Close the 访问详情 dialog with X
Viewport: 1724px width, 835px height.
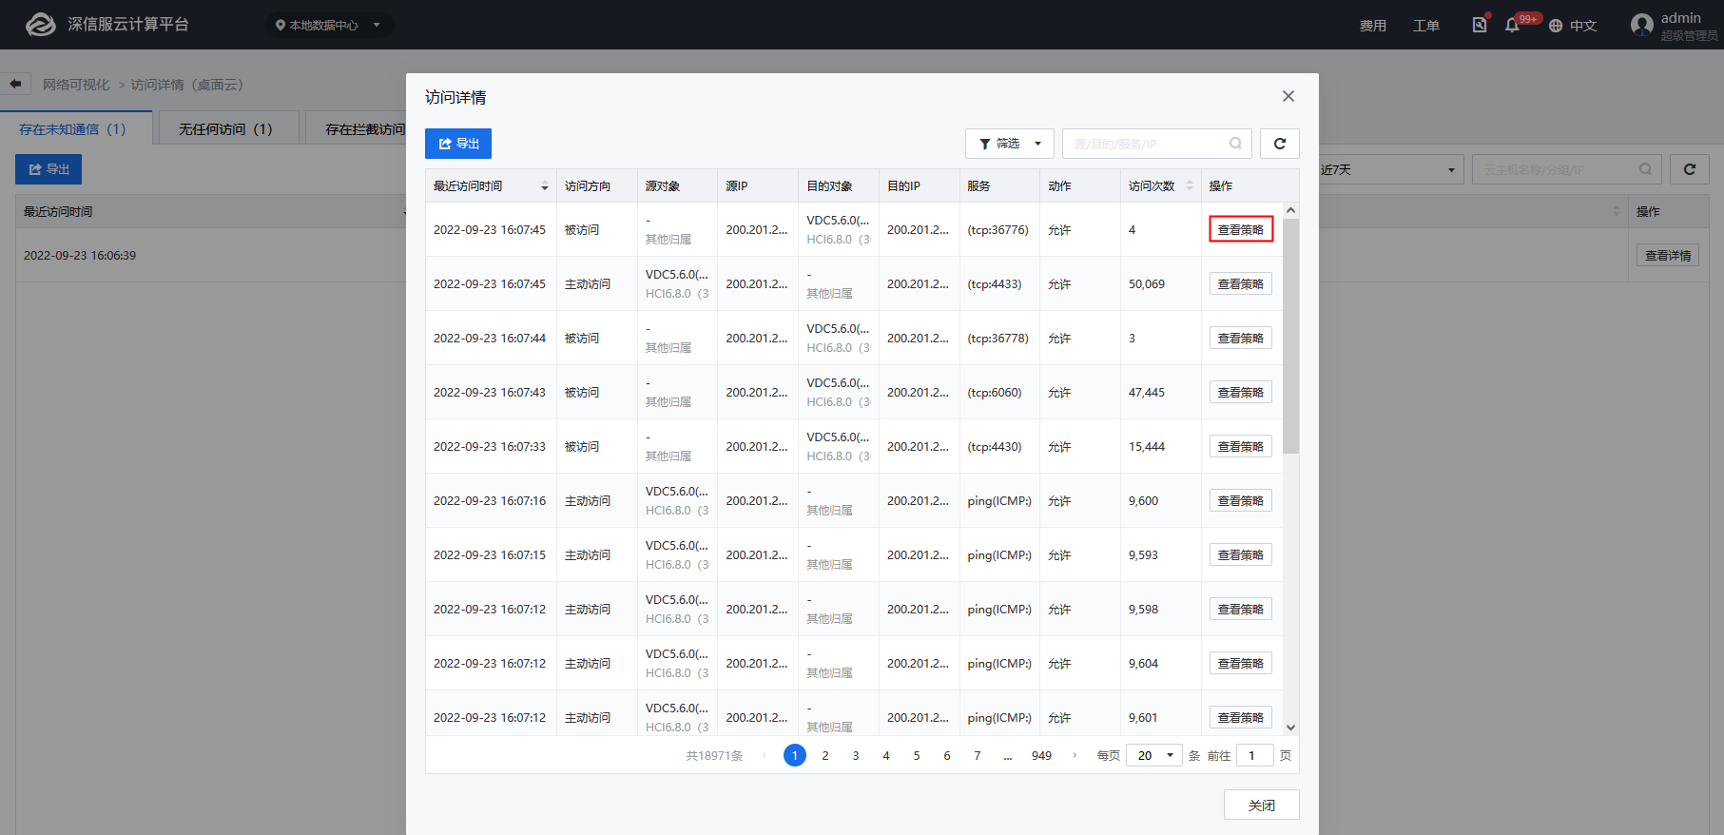(1288, 96)
